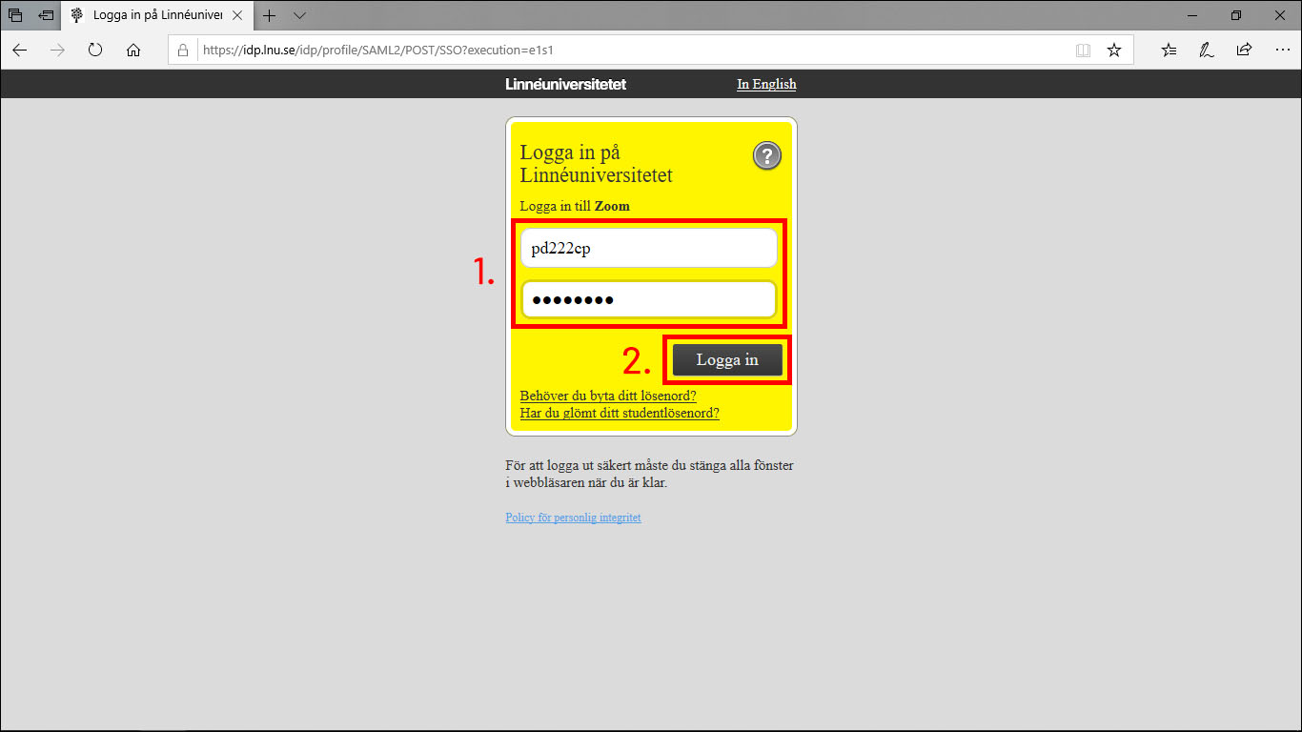Click the Add notes pen icon
The image size is (1302, 732).
[1206, 51]
